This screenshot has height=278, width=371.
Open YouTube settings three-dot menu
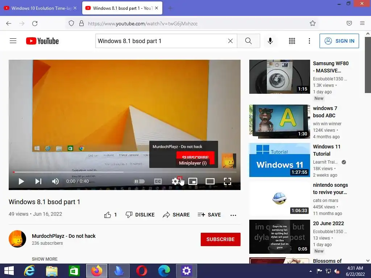309,41
